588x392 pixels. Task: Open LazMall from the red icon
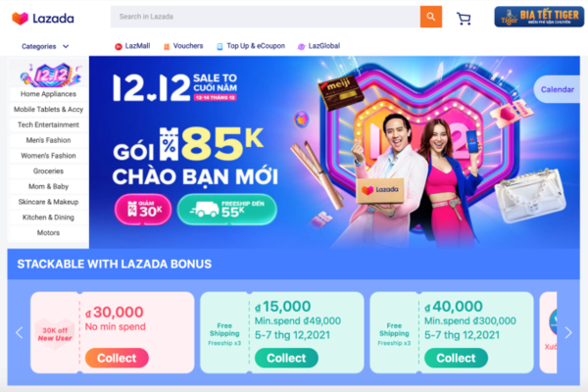click(x=119, y=46)
